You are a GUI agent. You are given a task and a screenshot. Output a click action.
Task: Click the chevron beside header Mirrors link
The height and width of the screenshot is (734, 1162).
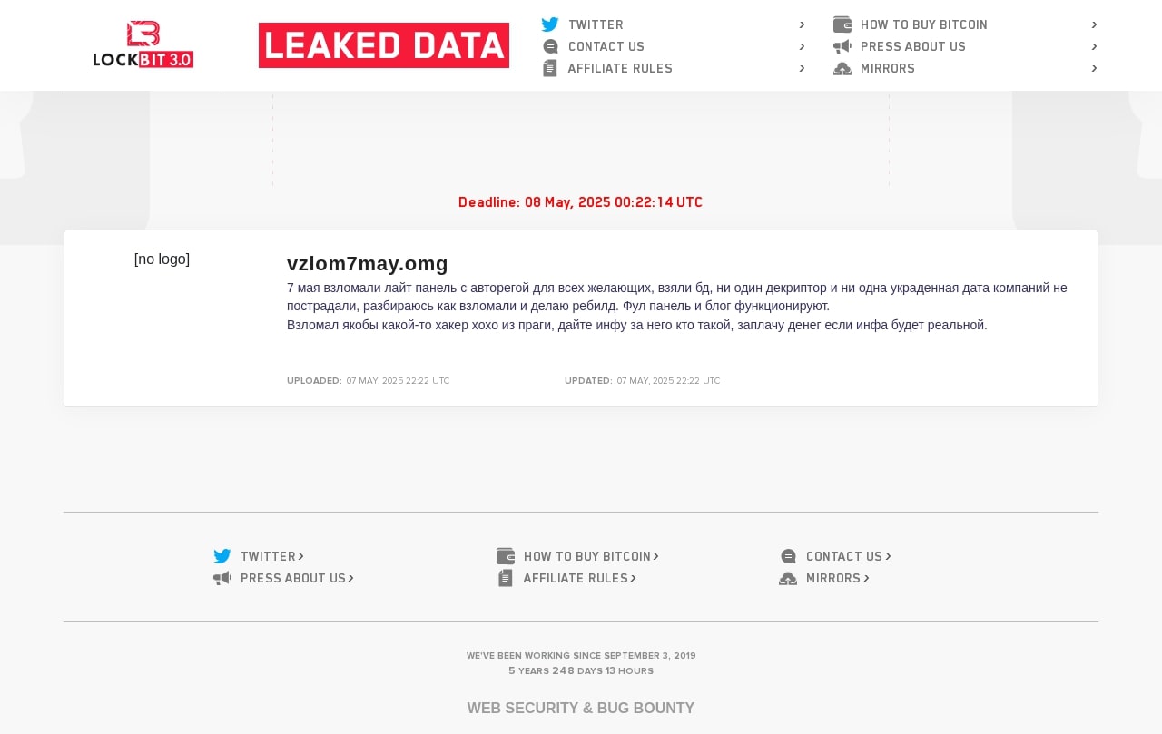[x=1095, y=68]
